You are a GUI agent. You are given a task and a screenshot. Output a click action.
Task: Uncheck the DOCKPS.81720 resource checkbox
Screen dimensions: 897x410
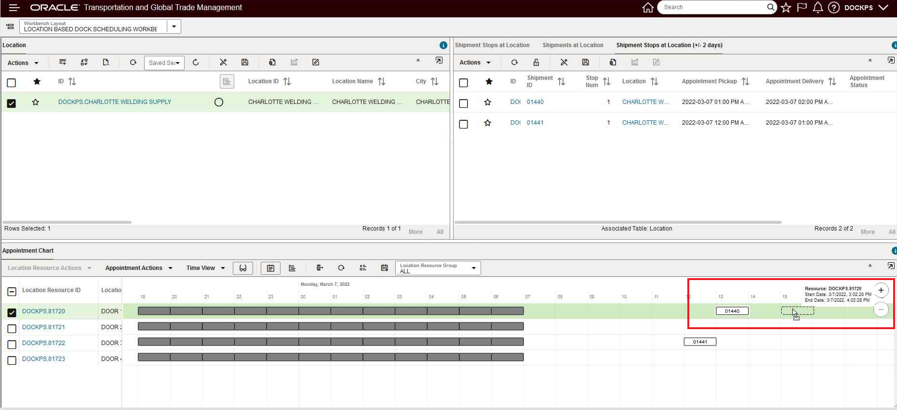(x=12, y=313)
